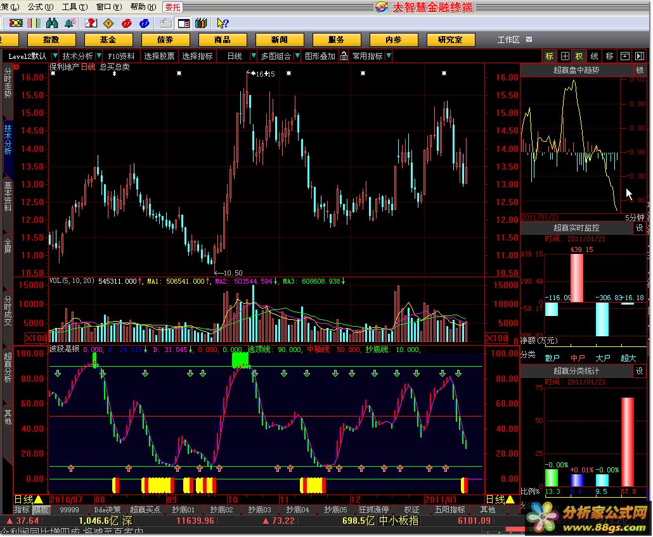Click the 指数 category button

click(51, 39)
